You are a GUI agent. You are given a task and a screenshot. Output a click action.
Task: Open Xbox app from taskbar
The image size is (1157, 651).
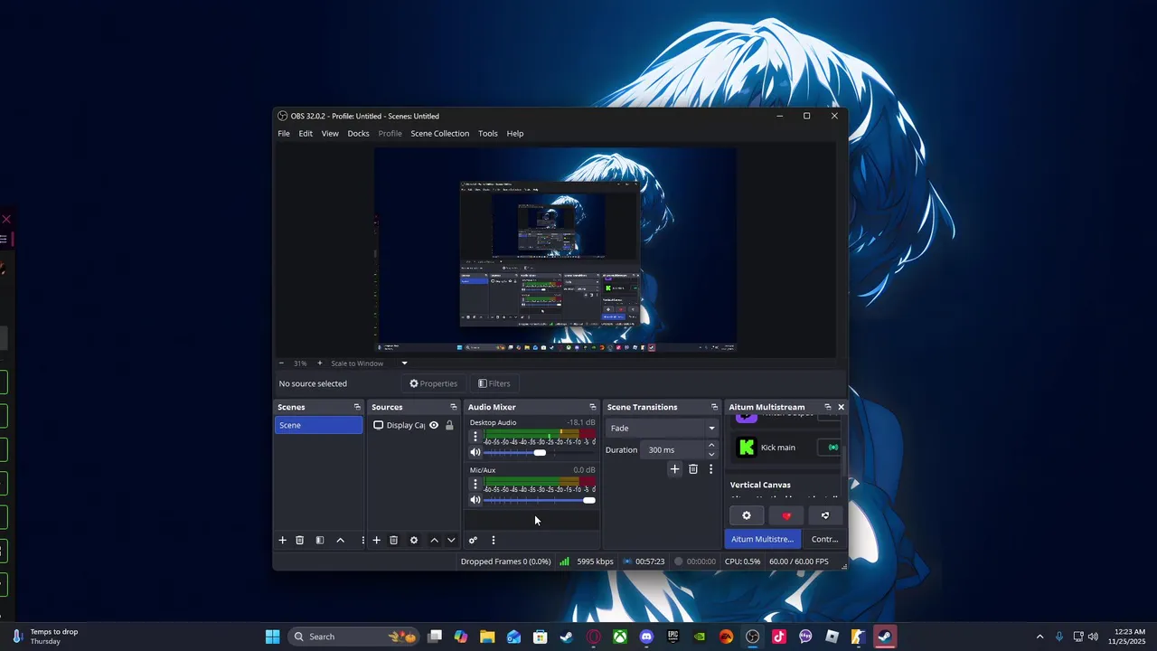pos(620,637)
